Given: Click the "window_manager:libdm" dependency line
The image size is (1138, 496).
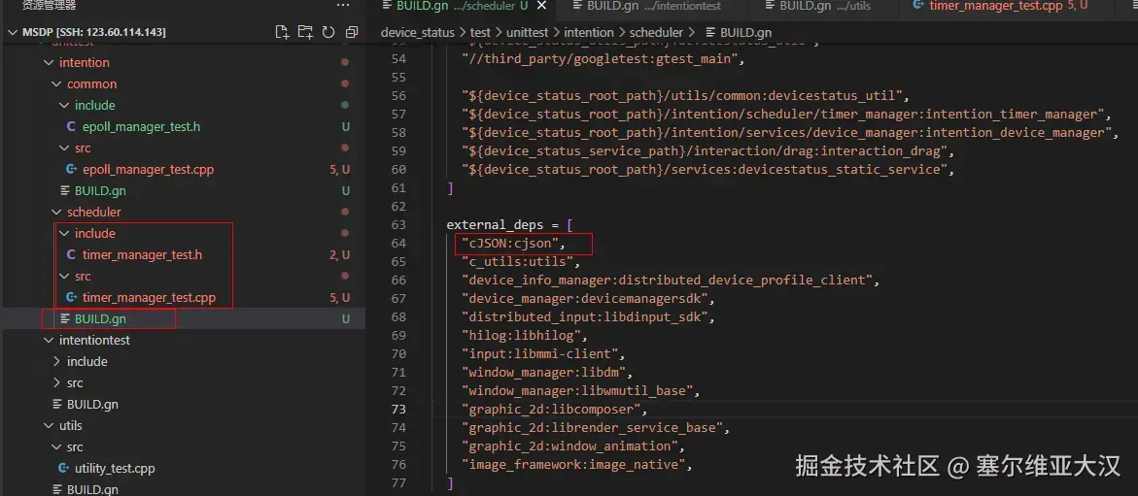Looking at the screenshot, I should 547,373.
